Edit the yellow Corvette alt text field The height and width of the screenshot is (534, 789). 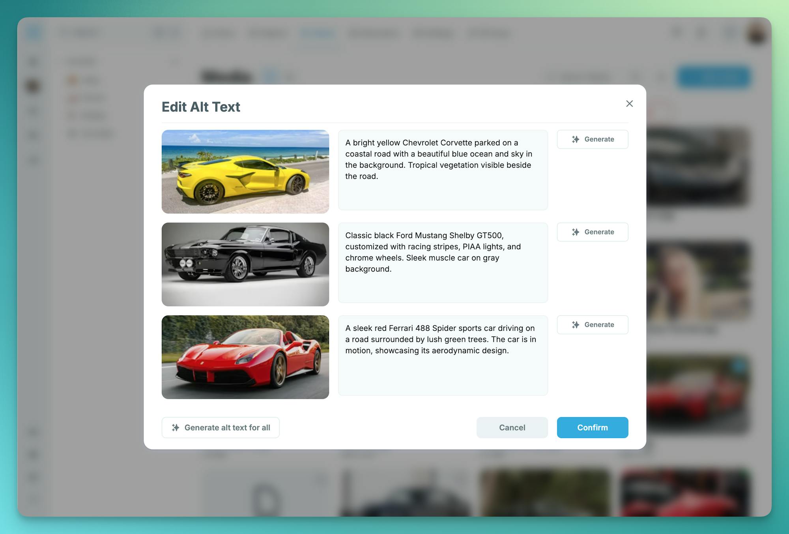(x=443, y=170)
